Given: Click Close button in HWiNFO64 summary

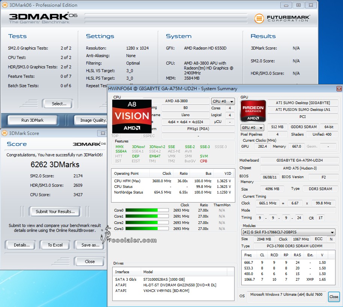Looking at the screenshot, I should (334, 297).
